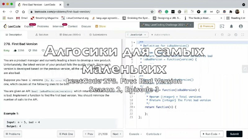Submit the solution
This screenshot has width=248, height=139.
click(x=234, y=134)
